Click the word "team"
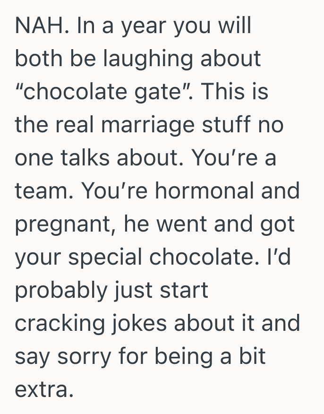Viewport: 324px width, 414px height. 41,191
